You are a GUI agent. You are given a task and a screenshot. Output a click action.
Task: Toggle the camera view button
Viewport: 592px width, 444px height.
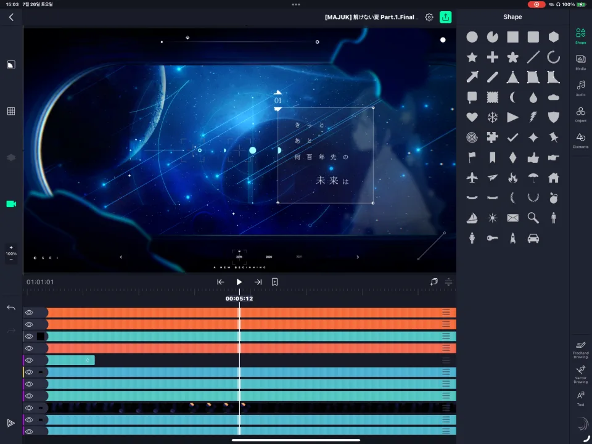pyautogui.click(x=11, y=204)
